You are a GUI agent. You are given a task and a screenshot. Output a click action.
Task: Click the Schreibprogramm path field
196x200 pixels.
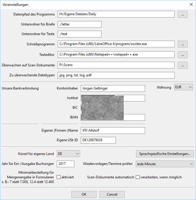[116, 44]
